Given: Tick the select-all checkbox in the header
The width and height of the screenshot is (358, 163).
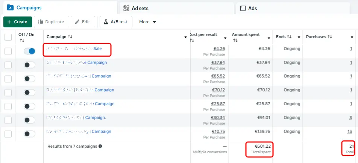Looking at the screenshot, I should coord(8,37).
